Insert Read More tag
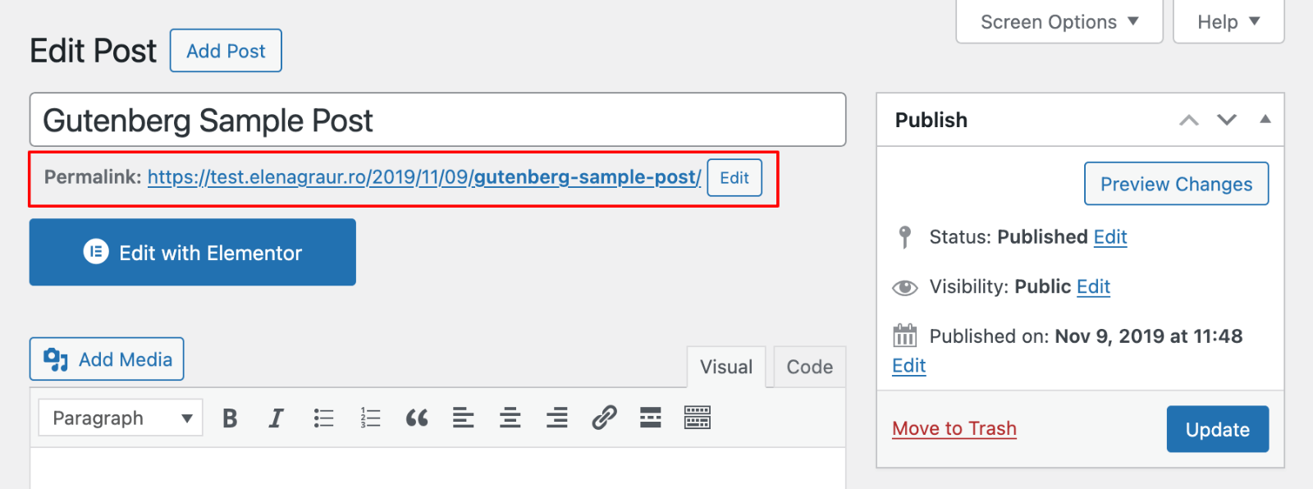 point(651,418)
